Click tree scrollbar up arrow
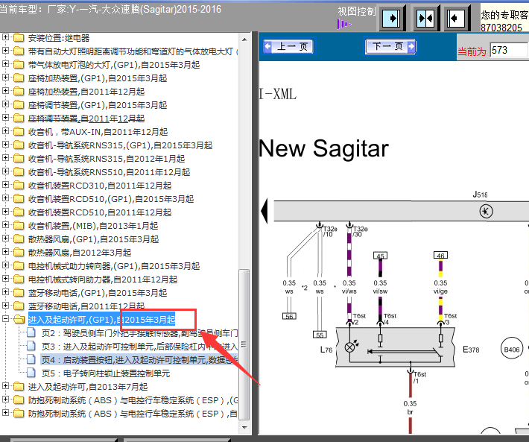Image resolution: width=529 pixels, height=442 pixels. [x=244, y=40]
